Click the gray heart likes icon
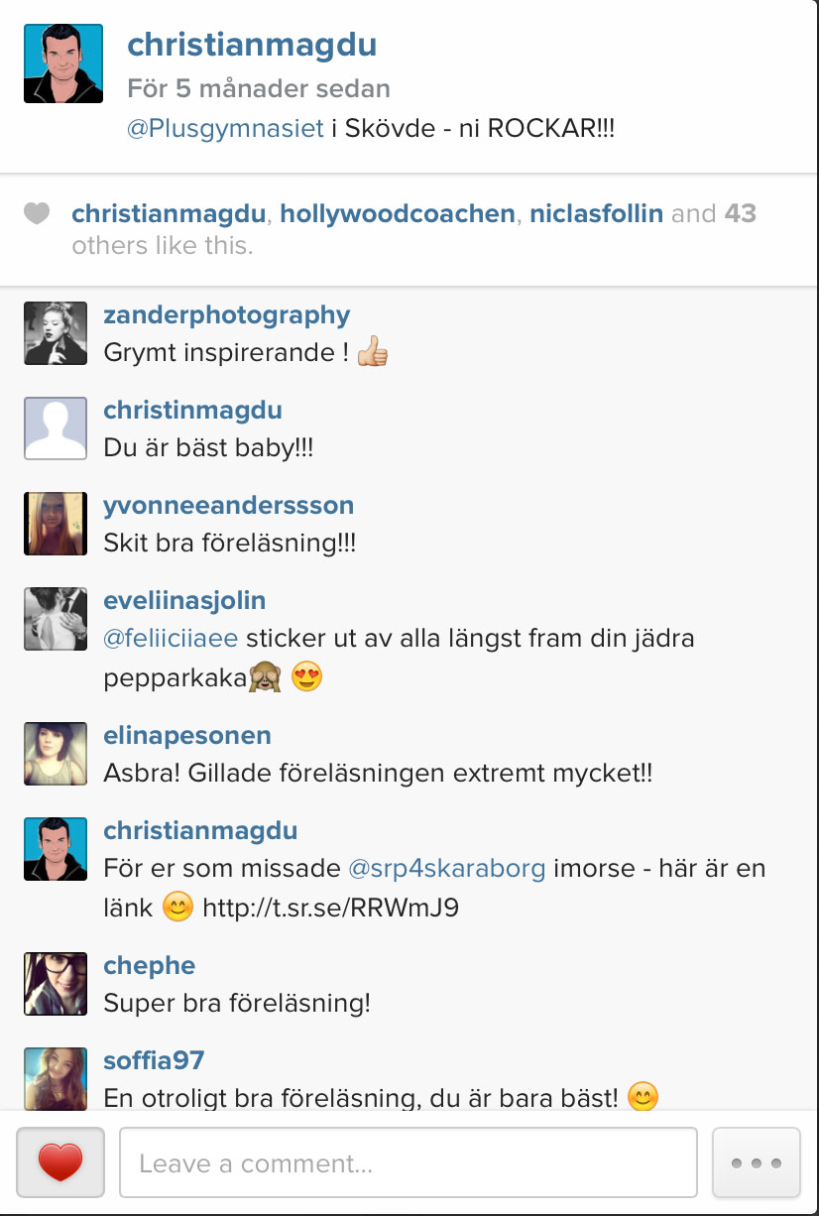 point(37,213)
